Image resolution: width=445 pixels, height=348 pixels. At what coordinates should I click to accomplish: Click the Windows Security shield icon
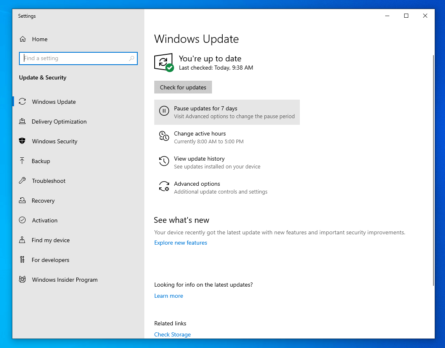tap(22, 141)
